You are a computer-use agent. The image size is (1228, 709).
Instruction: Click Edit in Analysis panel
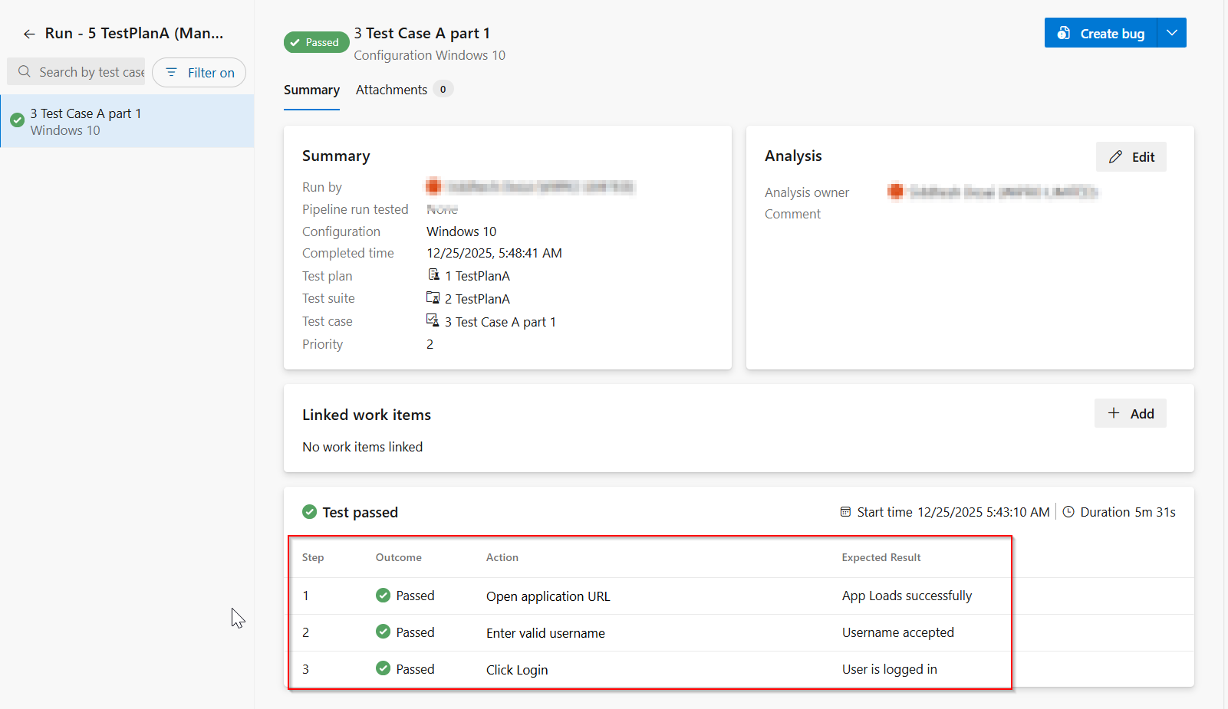(x=1131, y=157)
